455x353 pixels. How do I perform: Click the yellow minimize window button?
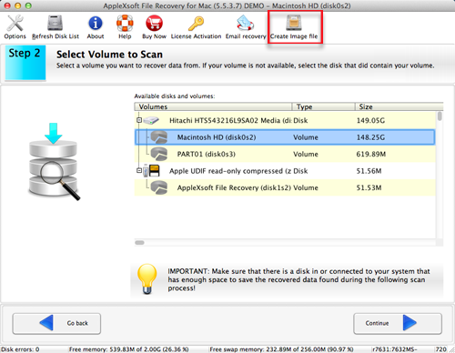pos(18,5)
